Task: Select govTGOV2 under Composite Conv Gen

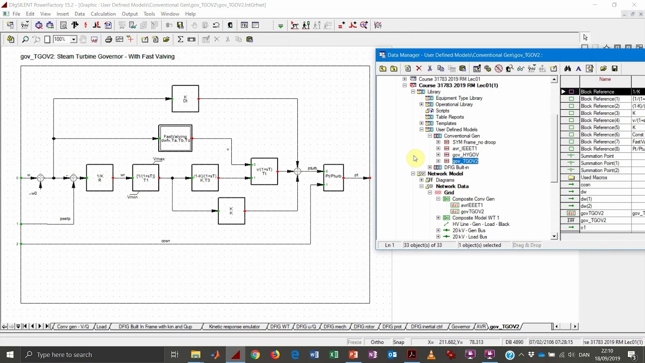Action: (x=472, y=212)
